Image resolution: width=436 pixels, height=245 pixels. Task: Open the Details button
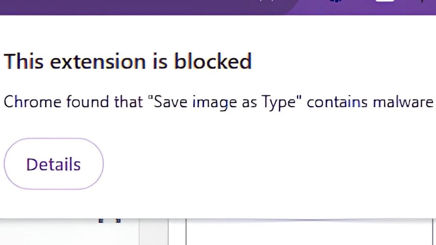tap(53, 164)
